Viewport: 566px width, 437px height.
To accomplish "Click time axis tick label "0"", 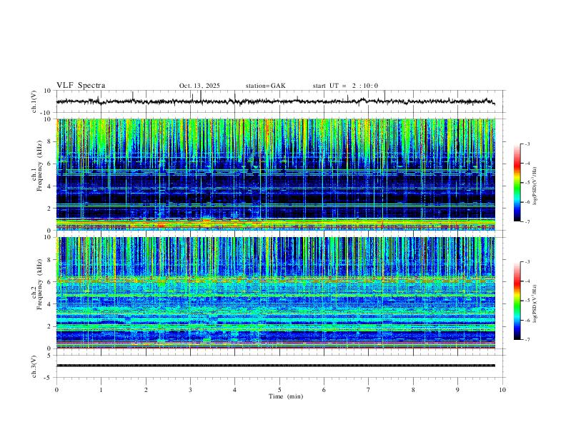I will 56,390.
